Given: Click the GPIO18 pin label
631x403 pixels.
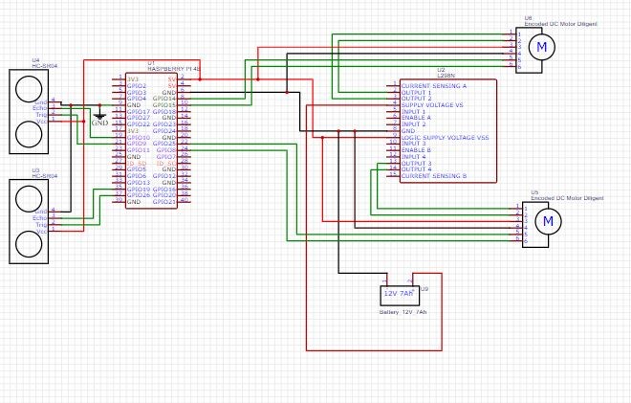Looking at the screenshot, I should tap(164, 112).
